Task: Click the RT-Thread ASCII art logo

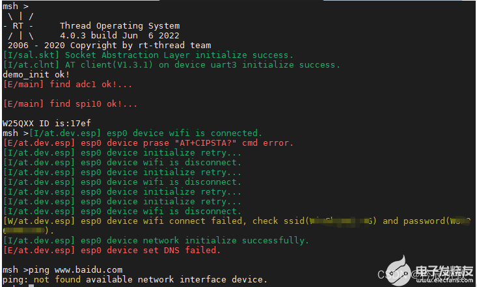Action: click(20, 26)
